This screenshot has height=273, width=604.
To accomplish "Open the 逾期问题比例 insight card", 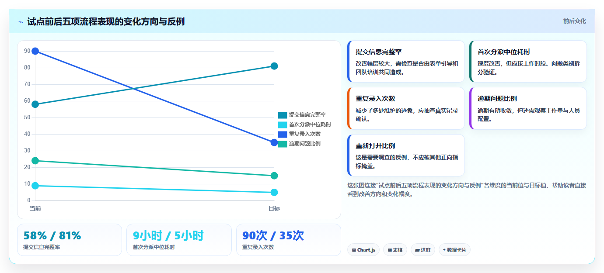I will [528, 108].
